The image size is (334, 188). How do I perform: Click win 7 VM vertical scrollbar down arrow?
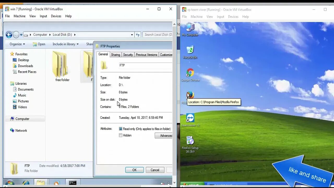pyautogui.click(x=174, y=183)
